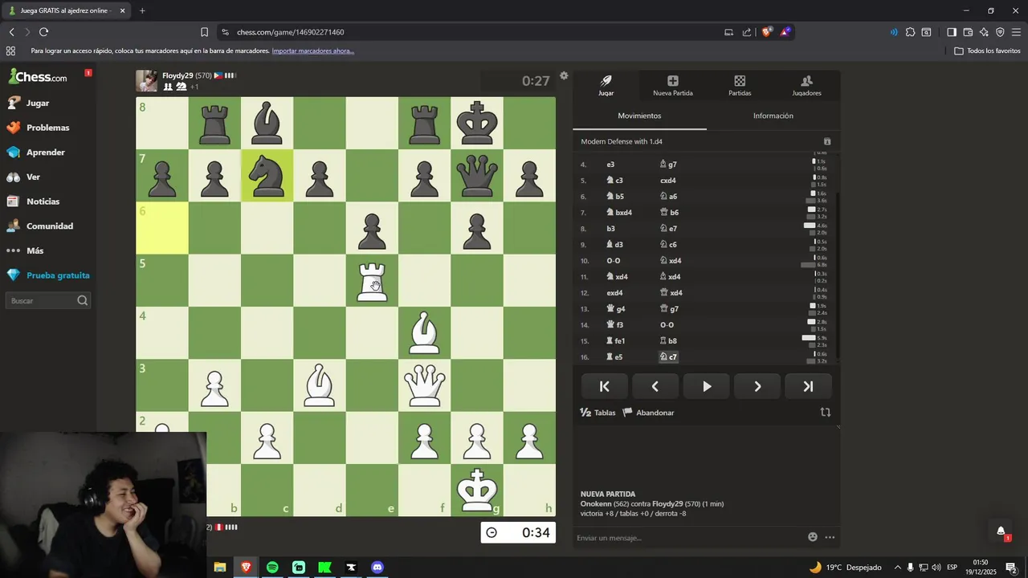Select the white bishop on f4
This screenshot has width=1028, height=578.
424,334
